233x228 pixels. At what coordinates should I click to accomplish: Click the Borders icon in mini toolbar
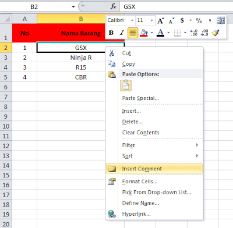[x=177, y=33]
